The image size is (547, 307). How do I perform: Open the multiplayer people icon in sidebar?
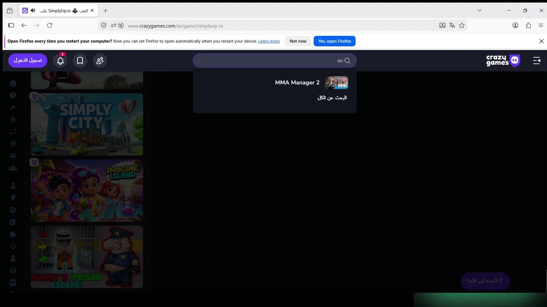coord(13,156)
